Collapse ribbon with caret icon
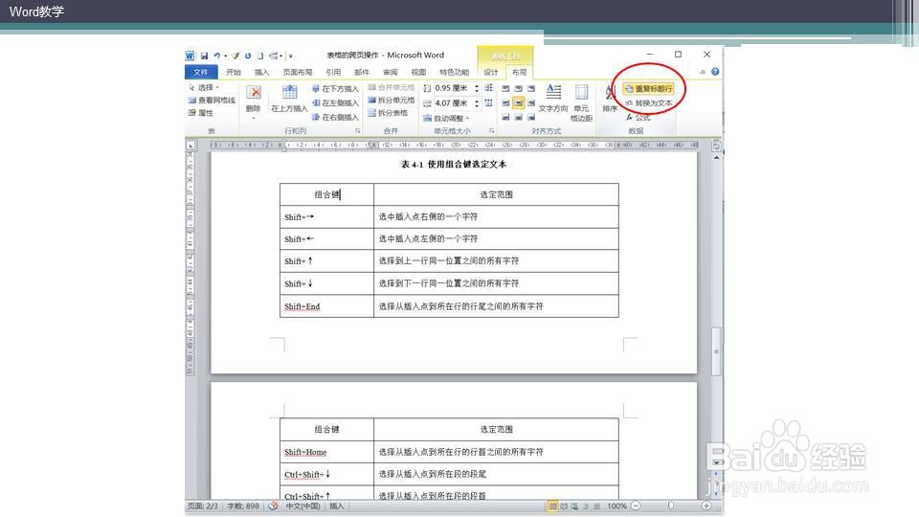This screenshot has height=517, width=919. (703, 72)
